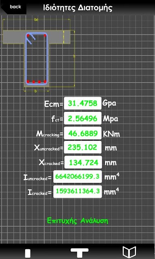Screen dimensions: 155x259
Task: Open the book manual icon
Action: [x=129, y=253]
